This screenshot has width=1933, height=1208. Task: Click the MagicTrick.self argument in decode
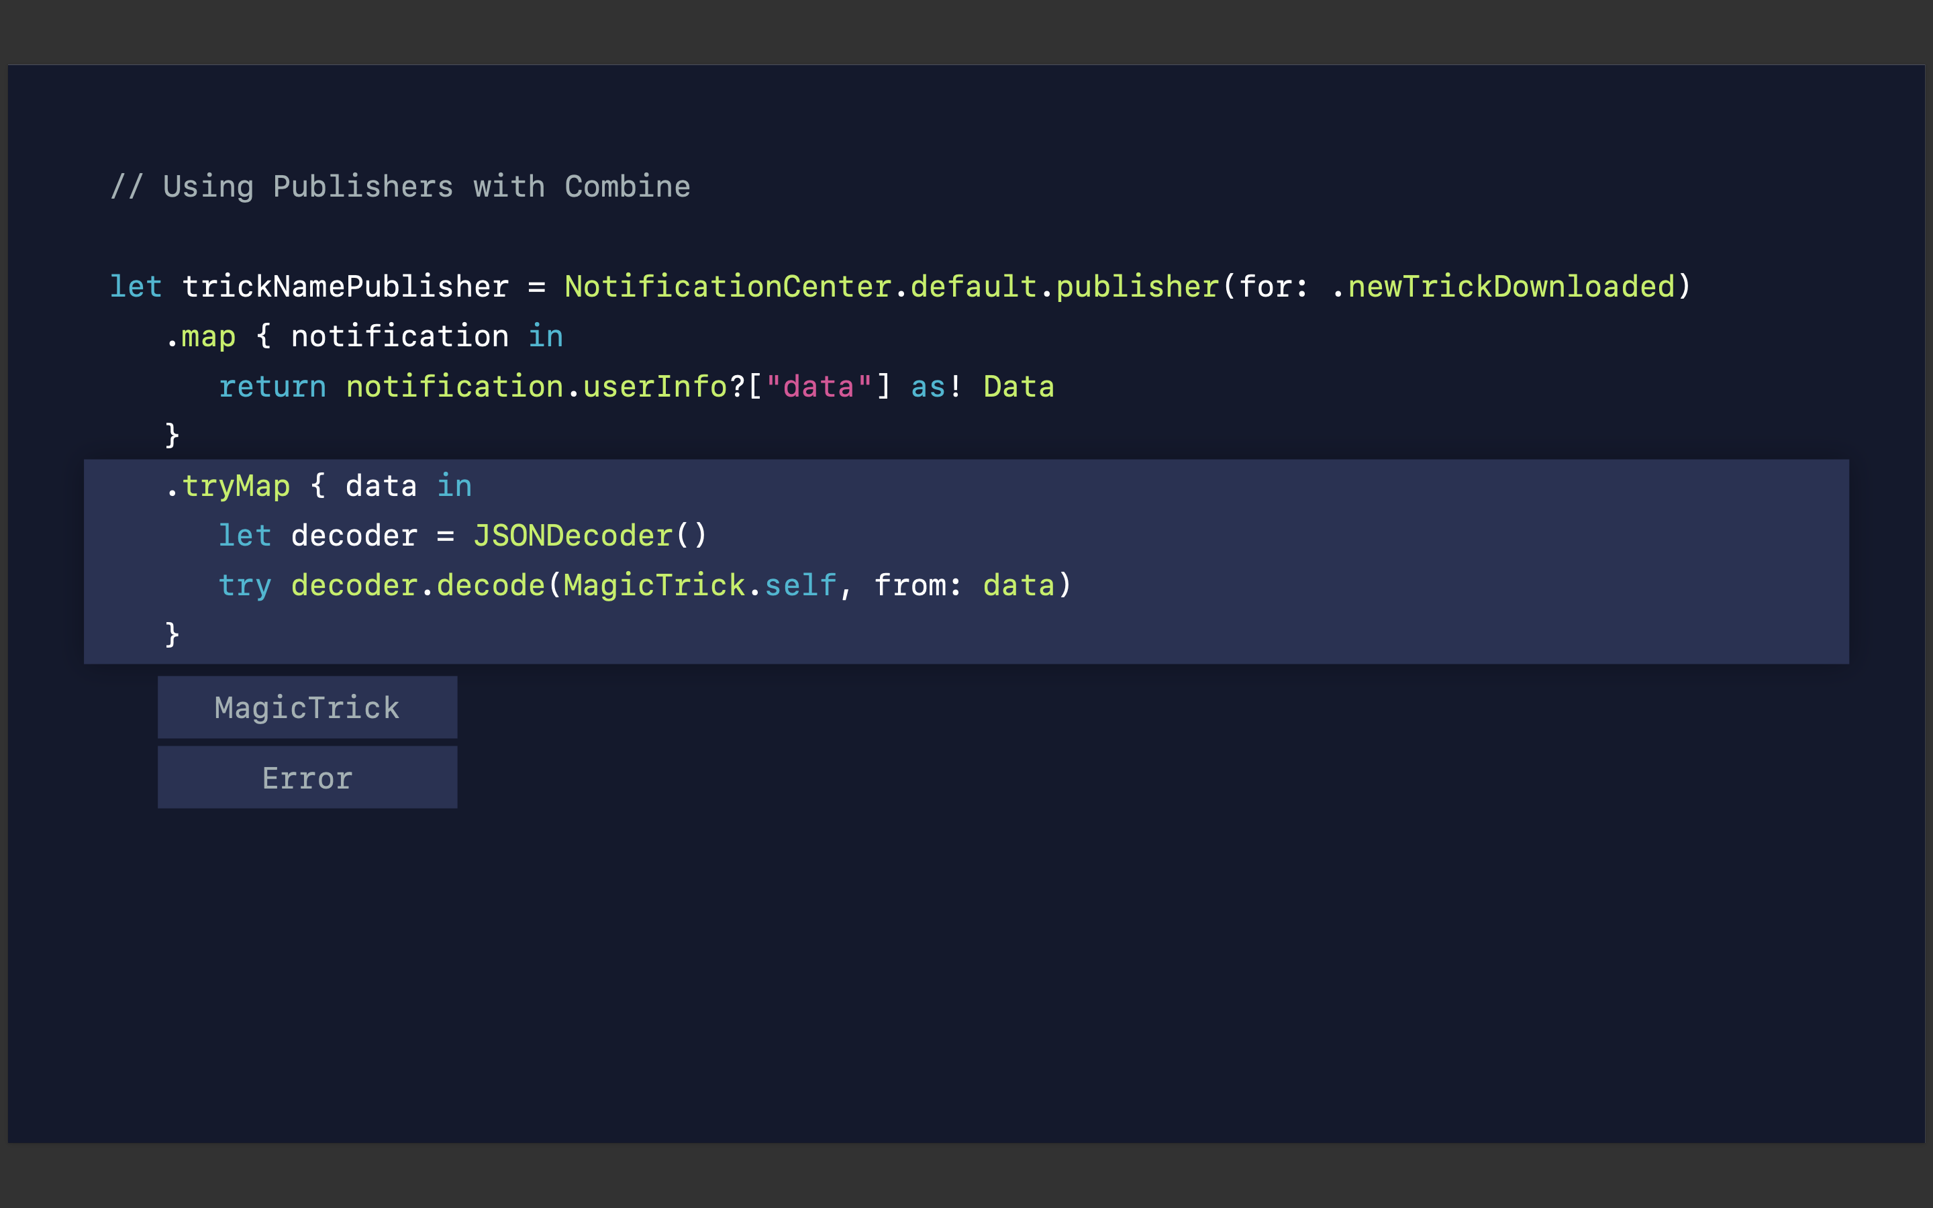[699, 586]
